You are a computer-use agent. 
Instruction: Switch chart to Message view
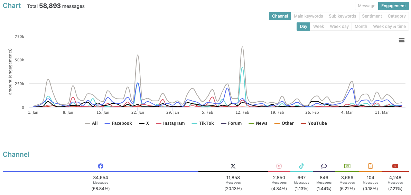coord(366,6)
